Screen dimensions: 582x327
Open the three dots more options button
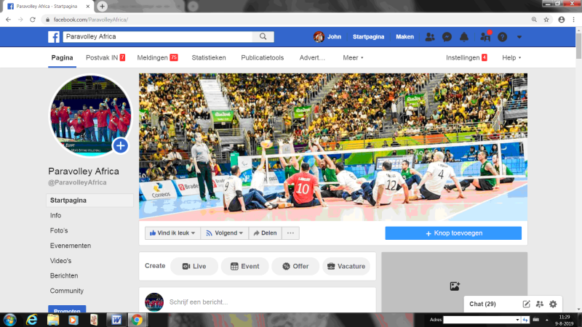(290, 233)
